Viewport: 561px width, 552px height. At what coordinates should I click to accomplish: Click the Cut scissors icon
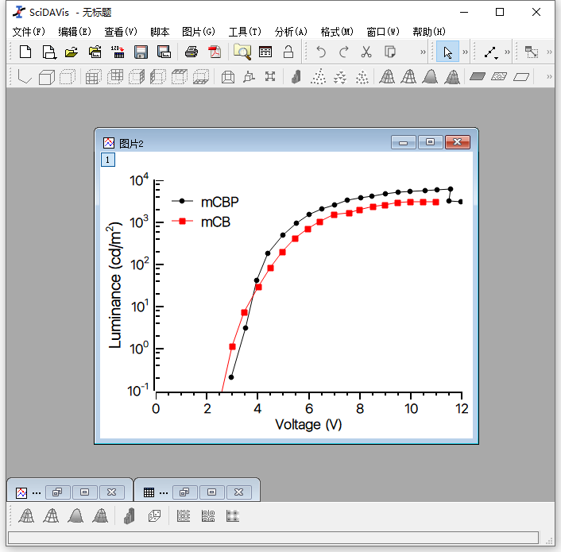click(366, 52)
